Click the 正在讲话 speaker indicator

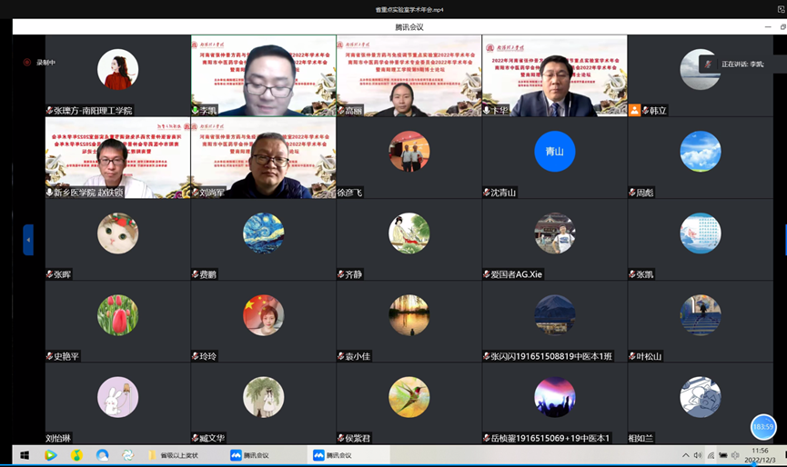tap(732, 65)
